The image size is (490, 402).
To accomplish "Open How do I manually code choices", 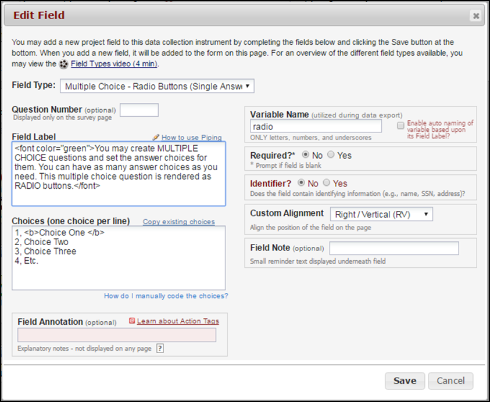I will click(166, 296).
